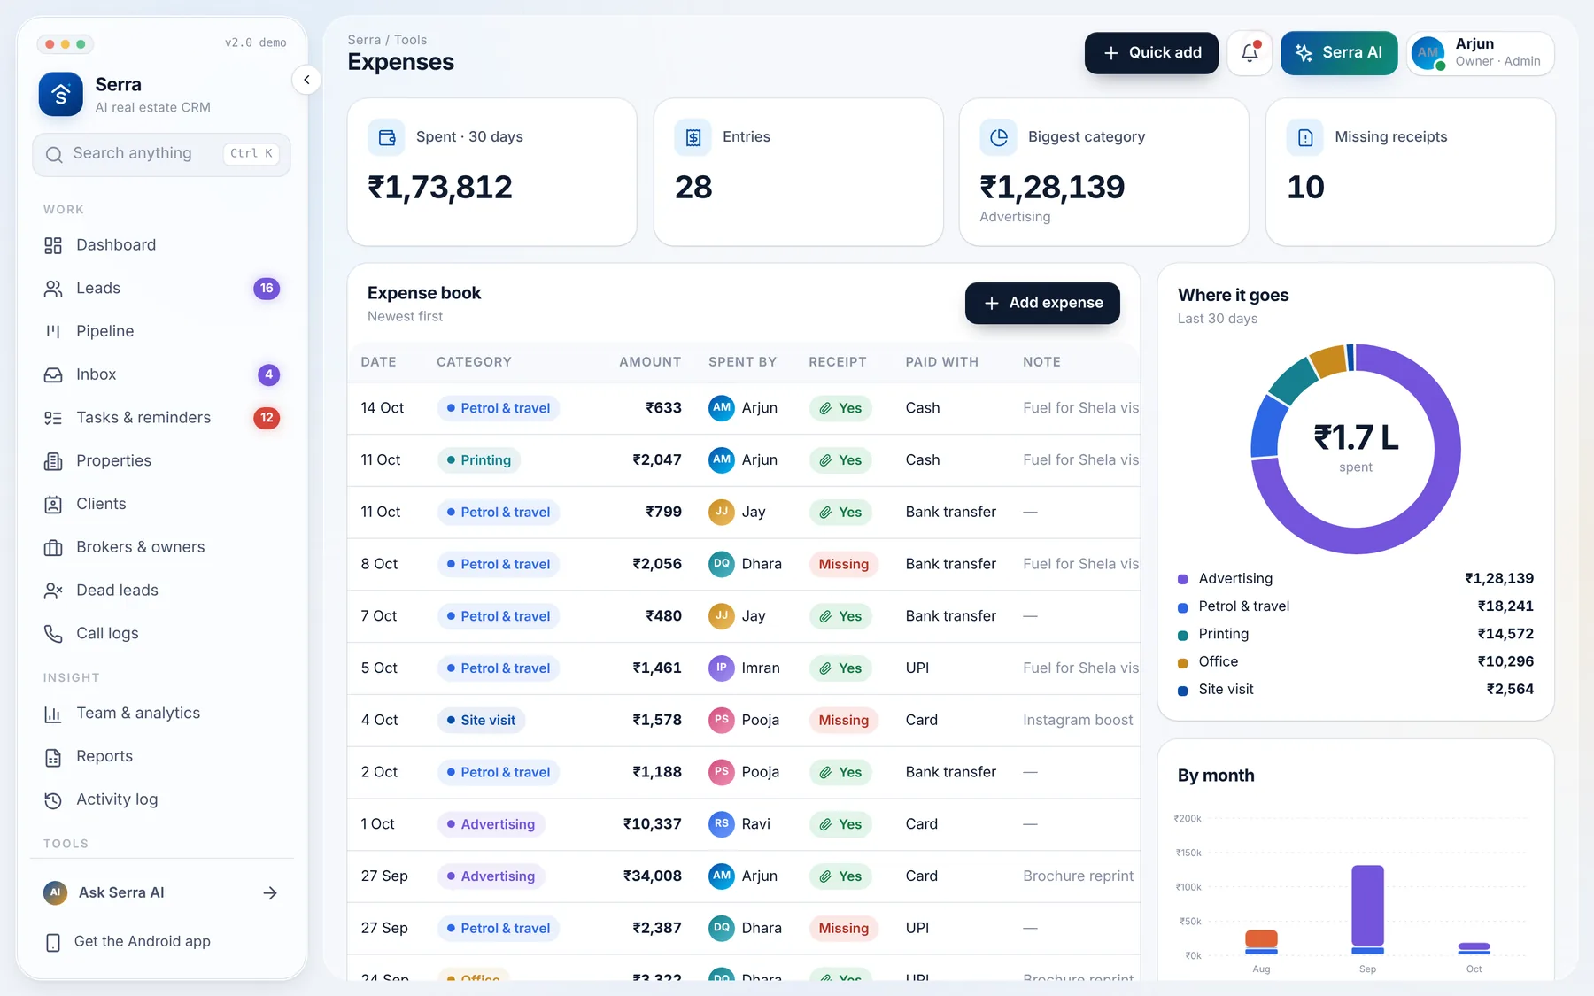
Task: Click the Missing receipts card icon
Action: tap(1304, 137)
